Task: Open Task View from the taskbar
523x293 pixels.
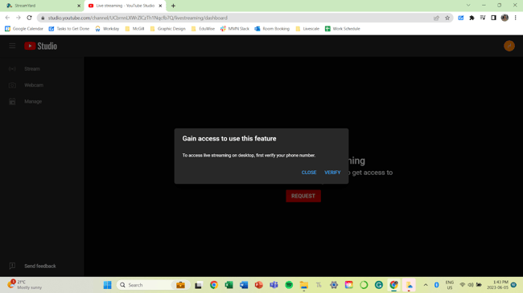Action: coord(199,285)
